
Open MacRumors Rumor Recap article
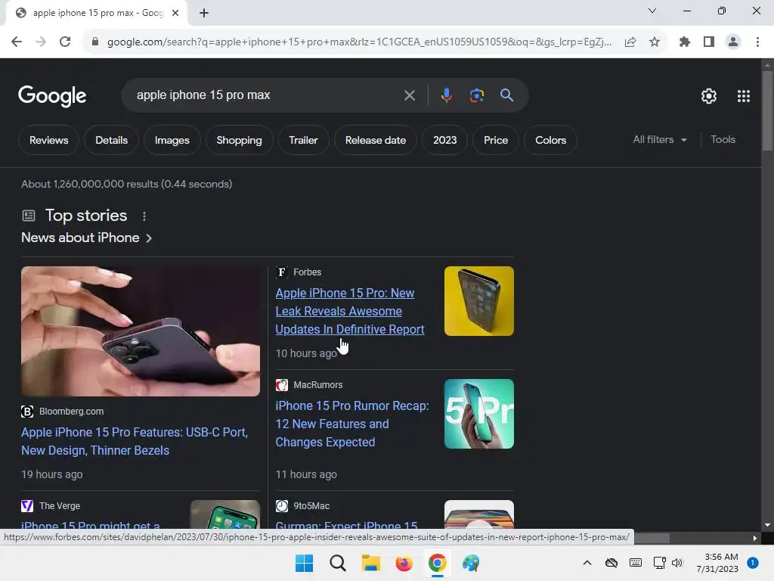coord(352,424)
